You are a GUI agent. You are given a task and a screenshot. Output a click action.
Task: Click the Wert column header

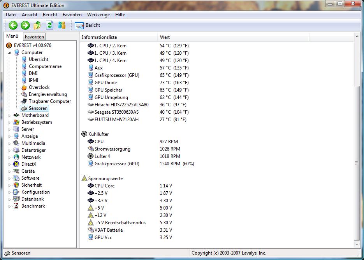point(233,37)
